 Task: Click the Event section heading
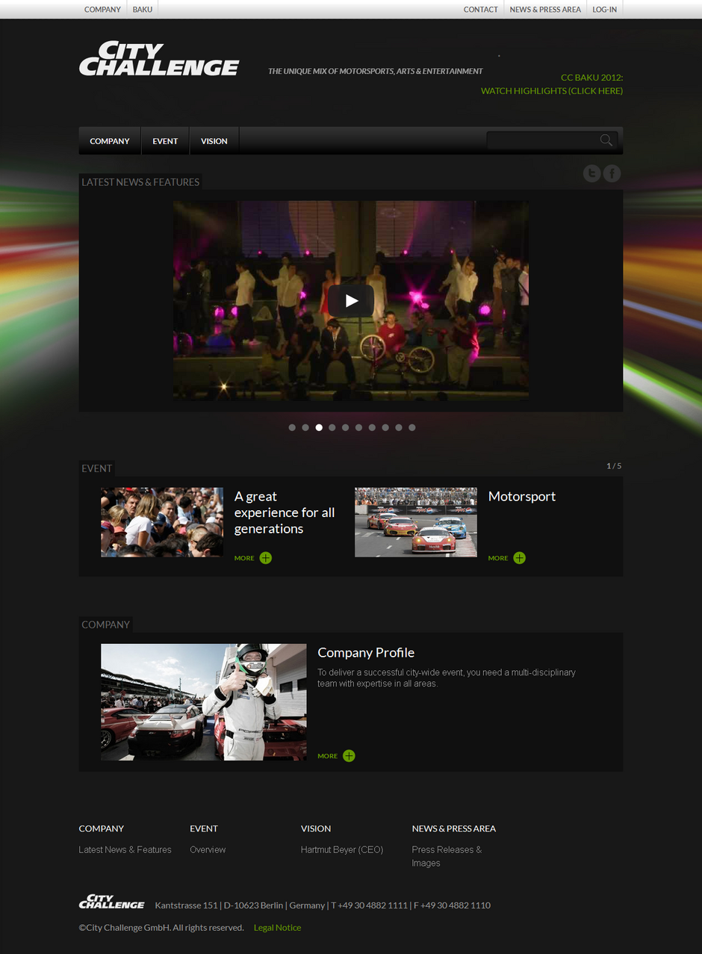97,468
